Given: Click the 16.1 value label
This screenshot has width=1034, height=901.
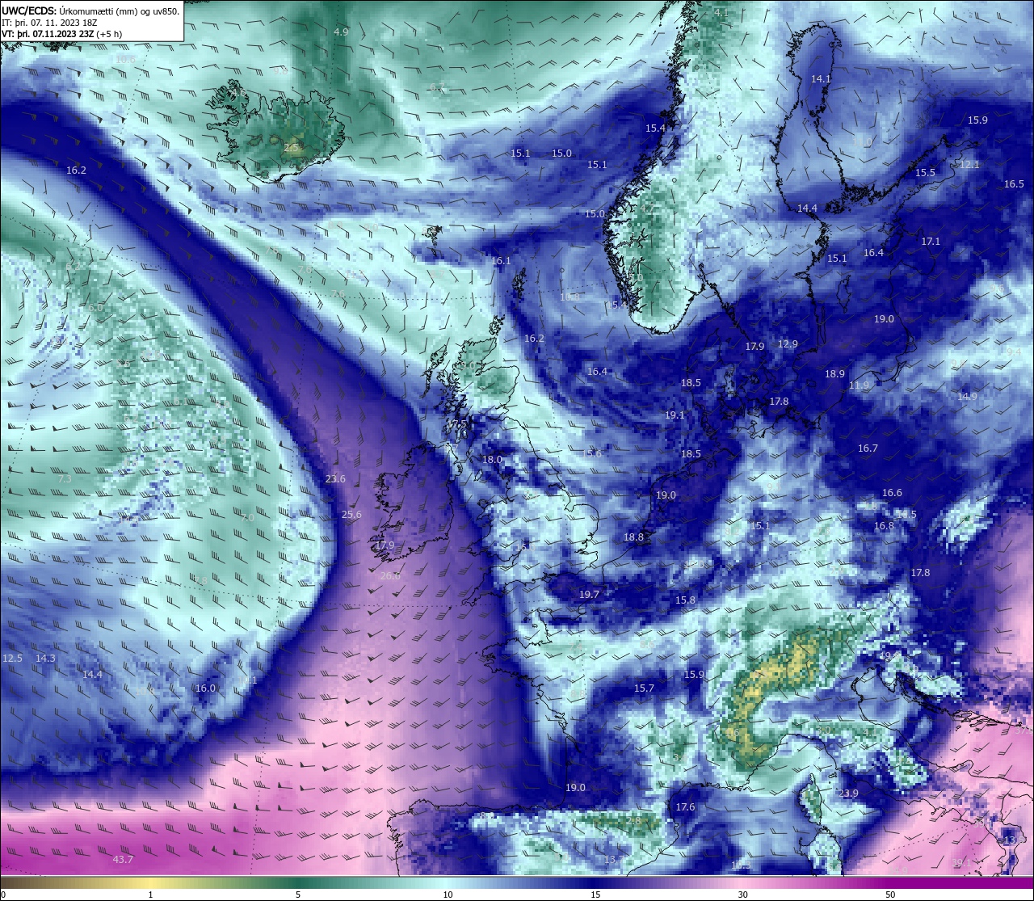Looking at the screenshot, I should 501,260.
